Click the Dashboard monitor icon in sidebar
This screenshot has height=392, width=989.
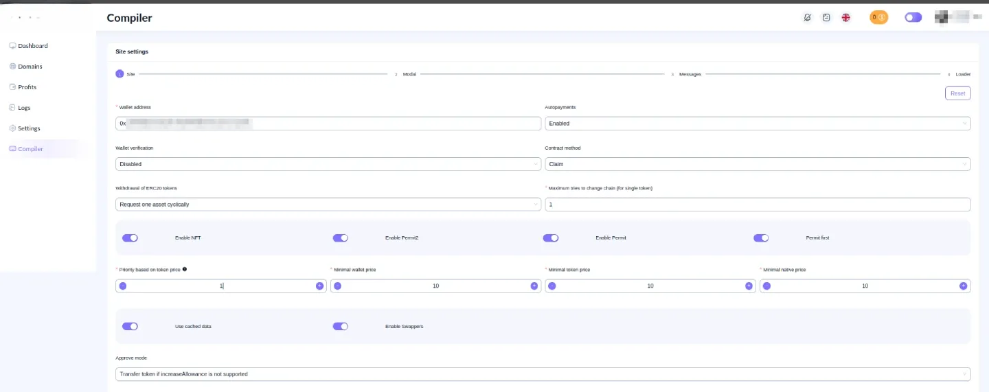(12, 46)
